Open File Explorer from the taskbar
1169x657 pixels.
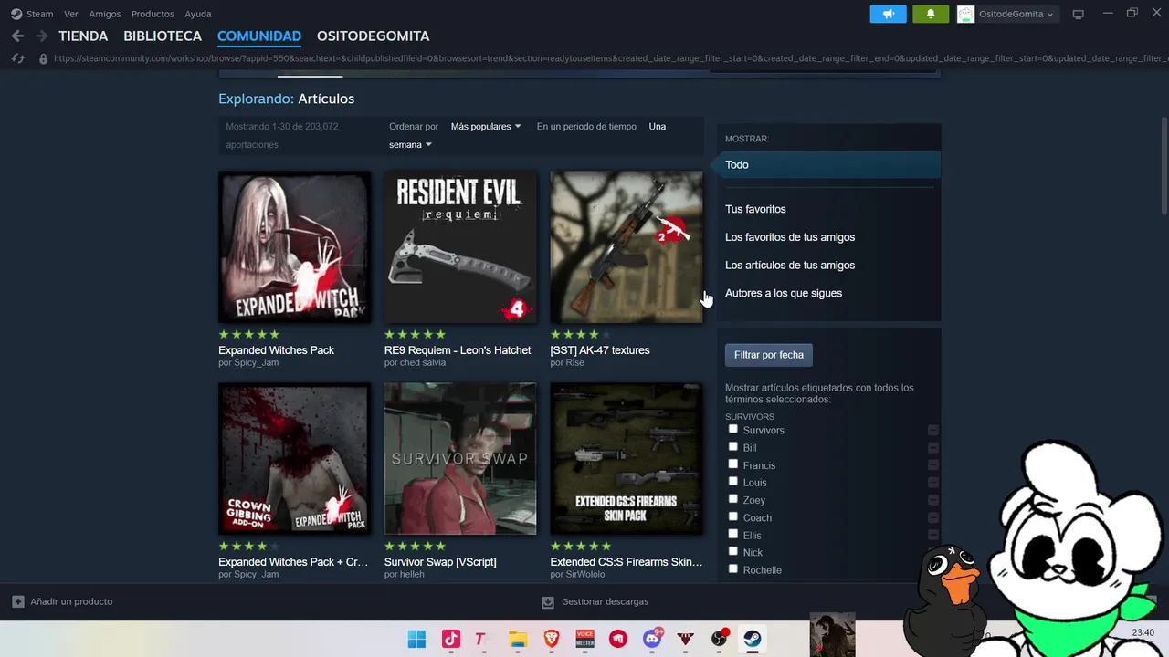pyautogui.click(x=518, y=639)
